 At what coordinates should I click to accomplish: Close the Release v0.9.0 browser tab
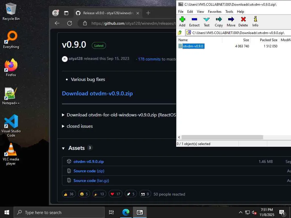138,13
